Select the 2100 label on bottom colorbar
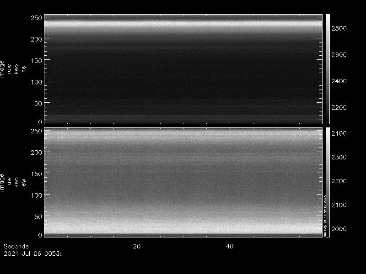Image resolution: width=366 pixels, height=274 pixels. click(339, 205)
